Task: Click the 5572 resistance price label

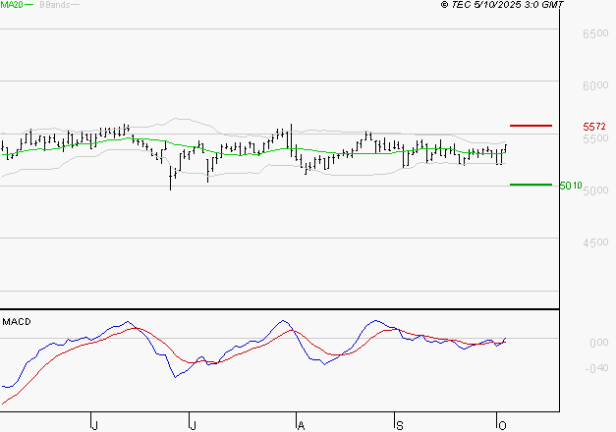Action: (x=594, y=127)
